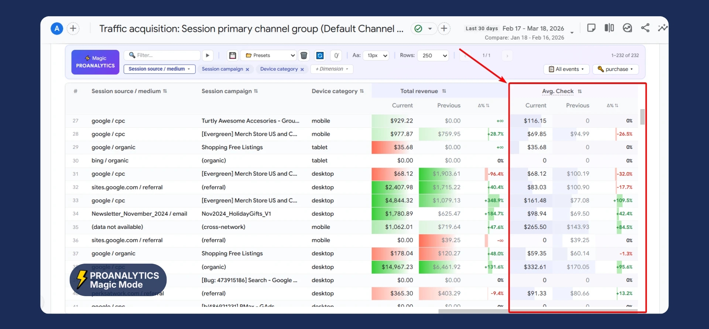Viewport: 709px width, 329px height.
Task: Click the blue refresh icon in toolbar
Action: (320, 55)
